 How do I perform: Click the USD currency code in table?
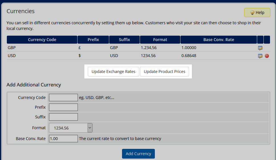click(x=12, y=56)
